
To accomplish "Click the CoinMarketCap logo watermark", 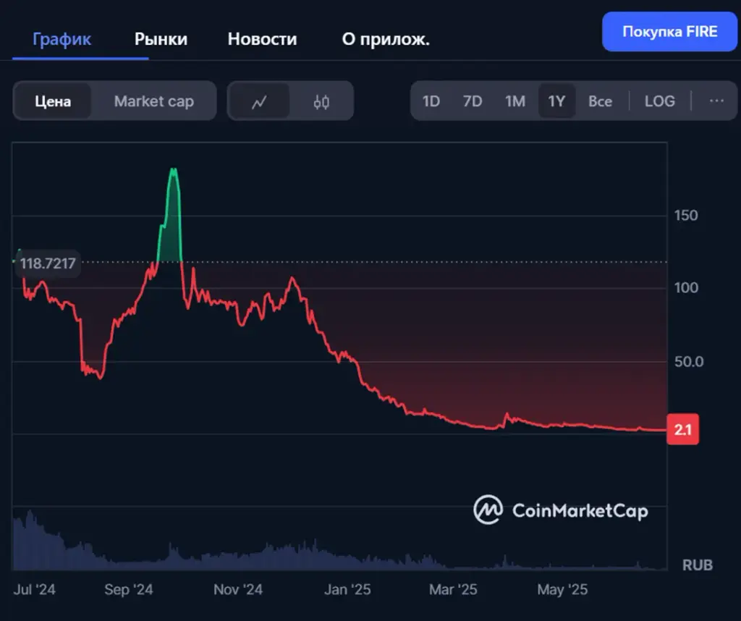I will pyautogui.click(x=561, y=510).
